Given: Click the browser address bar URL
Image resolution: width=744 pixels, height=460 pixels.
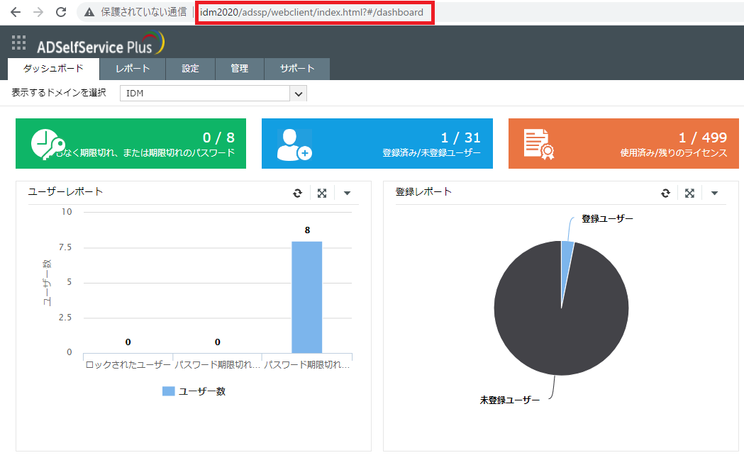Looking at the screenshot, I should click(x=312, y=12).
